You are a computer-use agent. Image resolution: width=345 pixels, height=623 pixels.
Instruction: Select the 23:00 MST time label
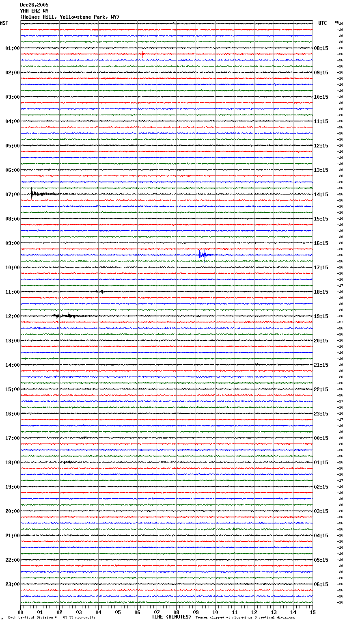click(13, 584)
